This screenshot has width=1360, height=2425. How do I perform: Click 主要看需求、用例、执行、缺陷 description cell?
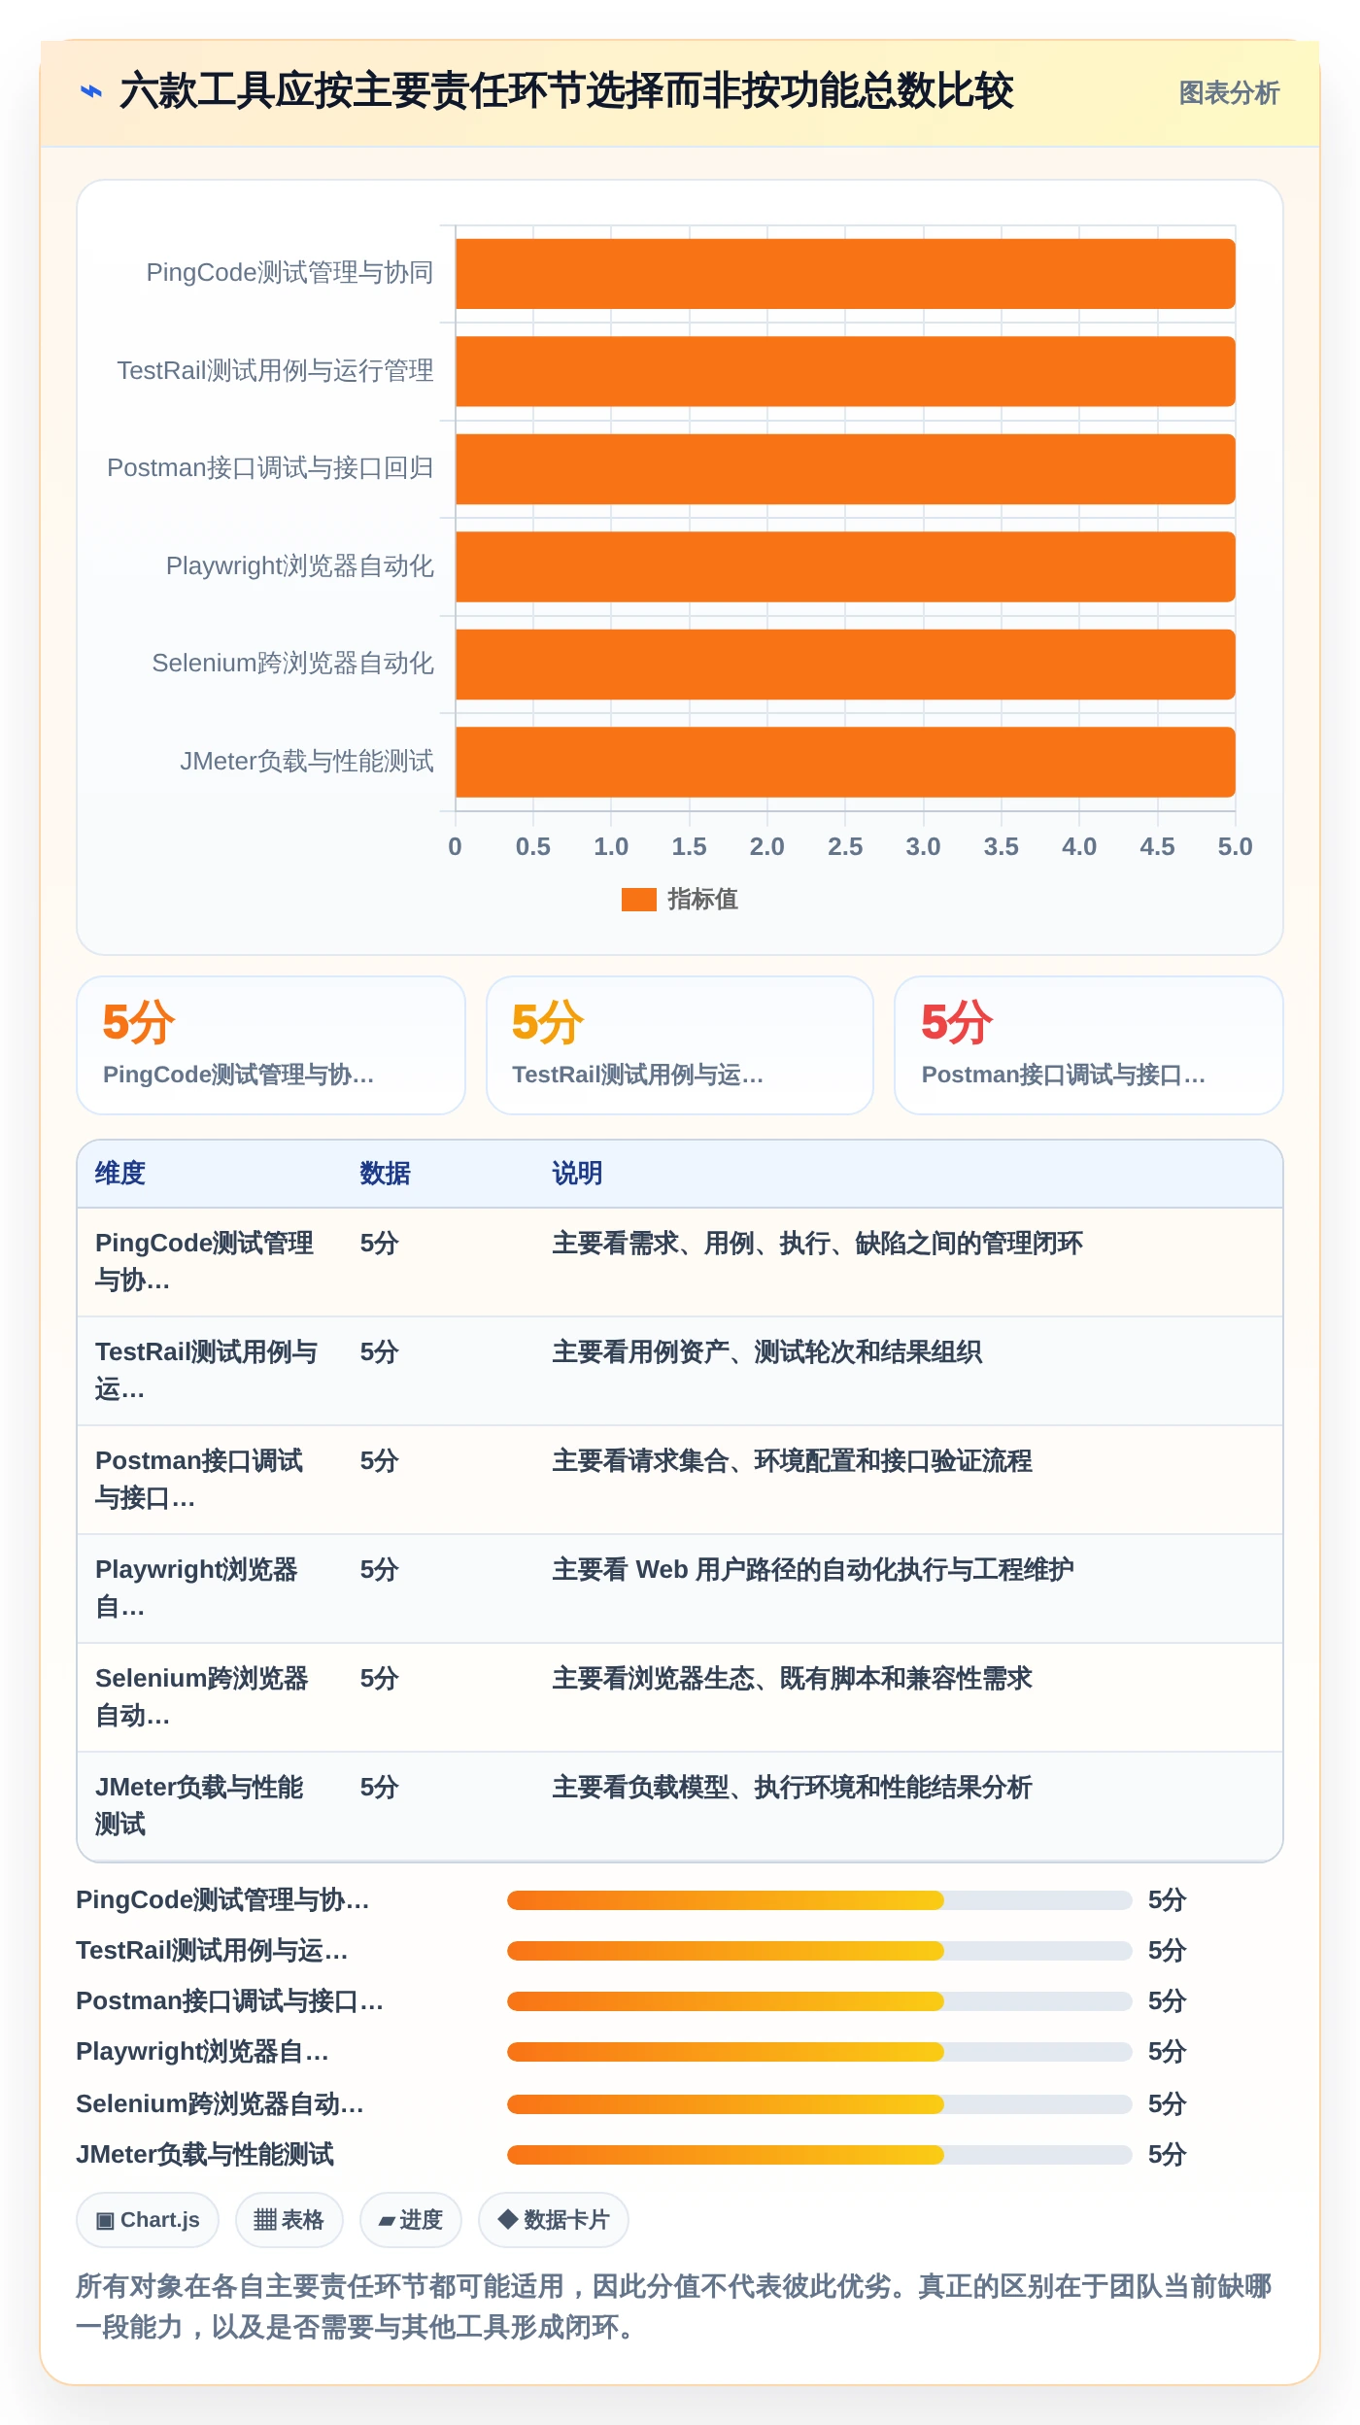click(x=818, y=1244)
